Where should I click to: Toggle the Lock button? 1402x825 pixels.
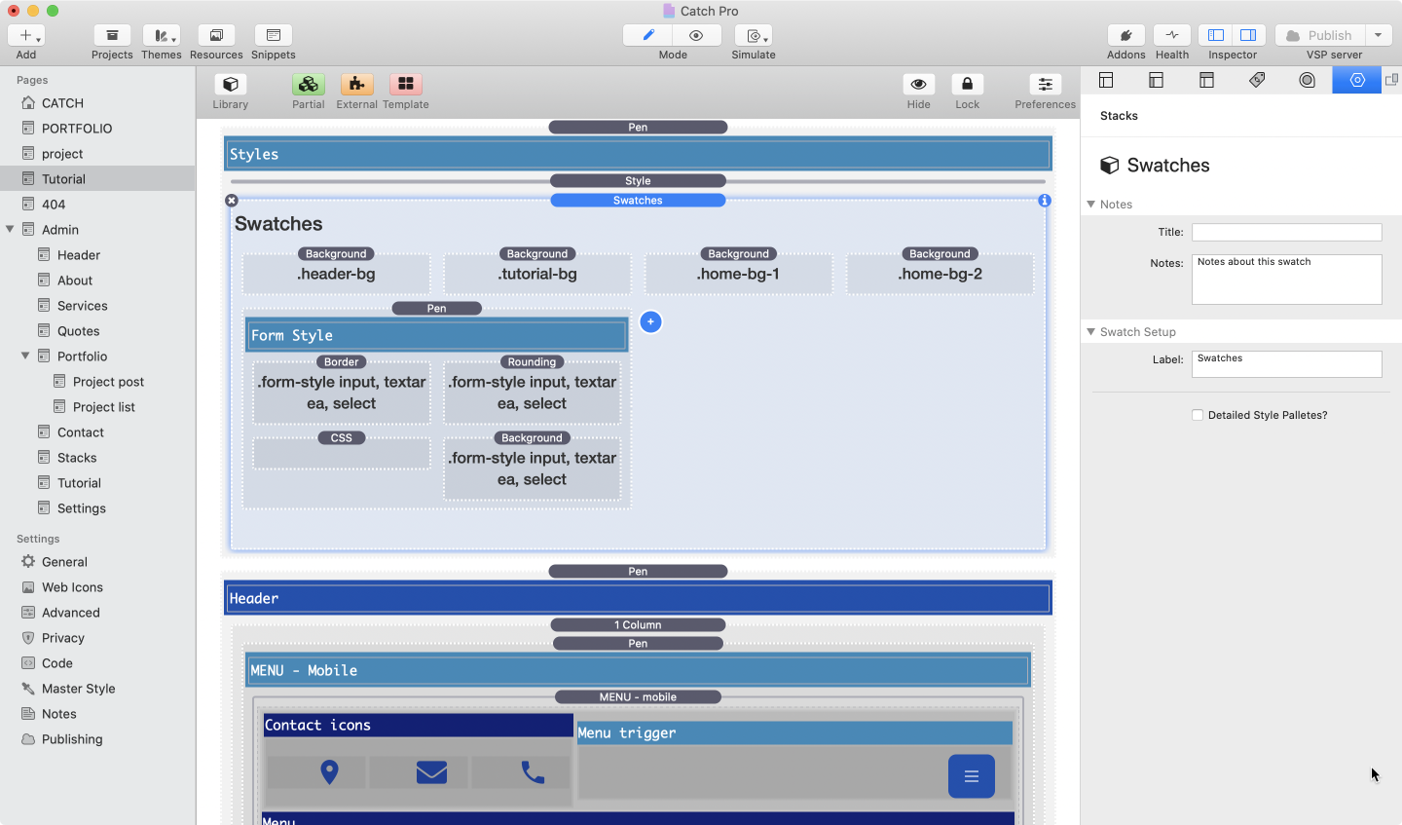[x=967, y=85]
